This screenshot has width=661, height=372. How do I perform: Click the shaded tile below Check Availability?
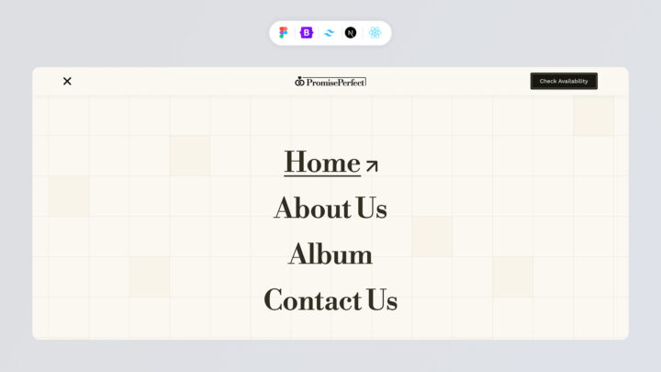[593, 116]
